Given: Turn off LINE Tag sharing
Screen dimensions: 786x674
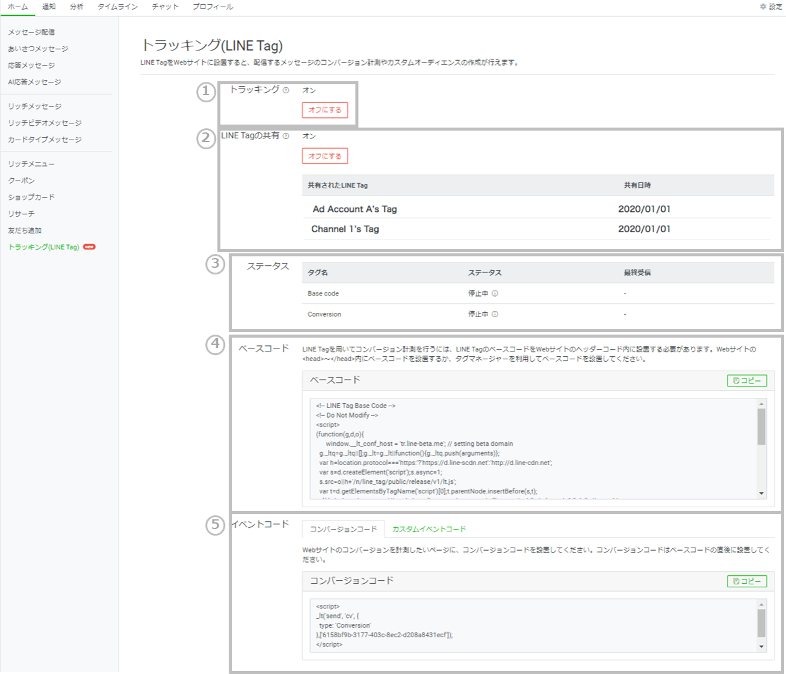Looking at the screenshot, I should click(324, 156).
